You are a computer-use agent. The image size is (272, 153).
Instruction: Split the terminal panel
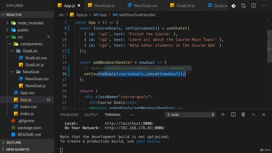coord(233,114)
